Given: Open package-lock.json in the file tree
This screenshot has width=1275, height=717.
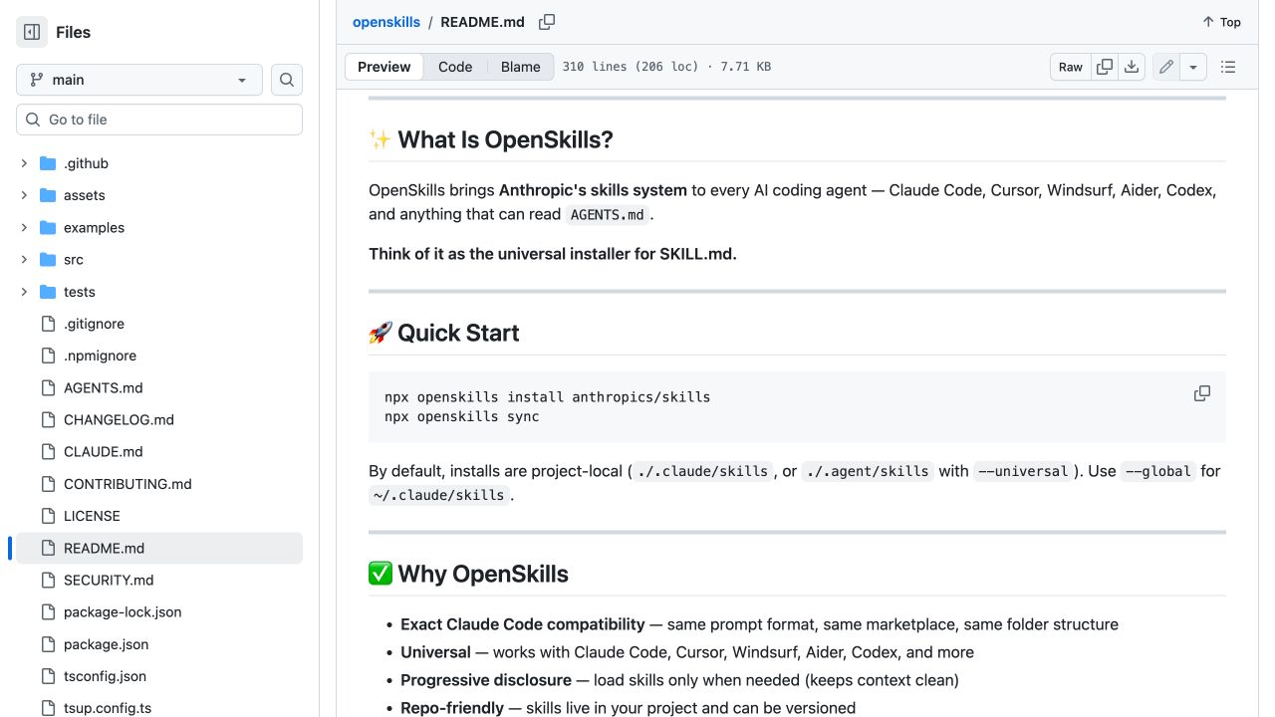Looking at the screenshot, I should point(123,611).
